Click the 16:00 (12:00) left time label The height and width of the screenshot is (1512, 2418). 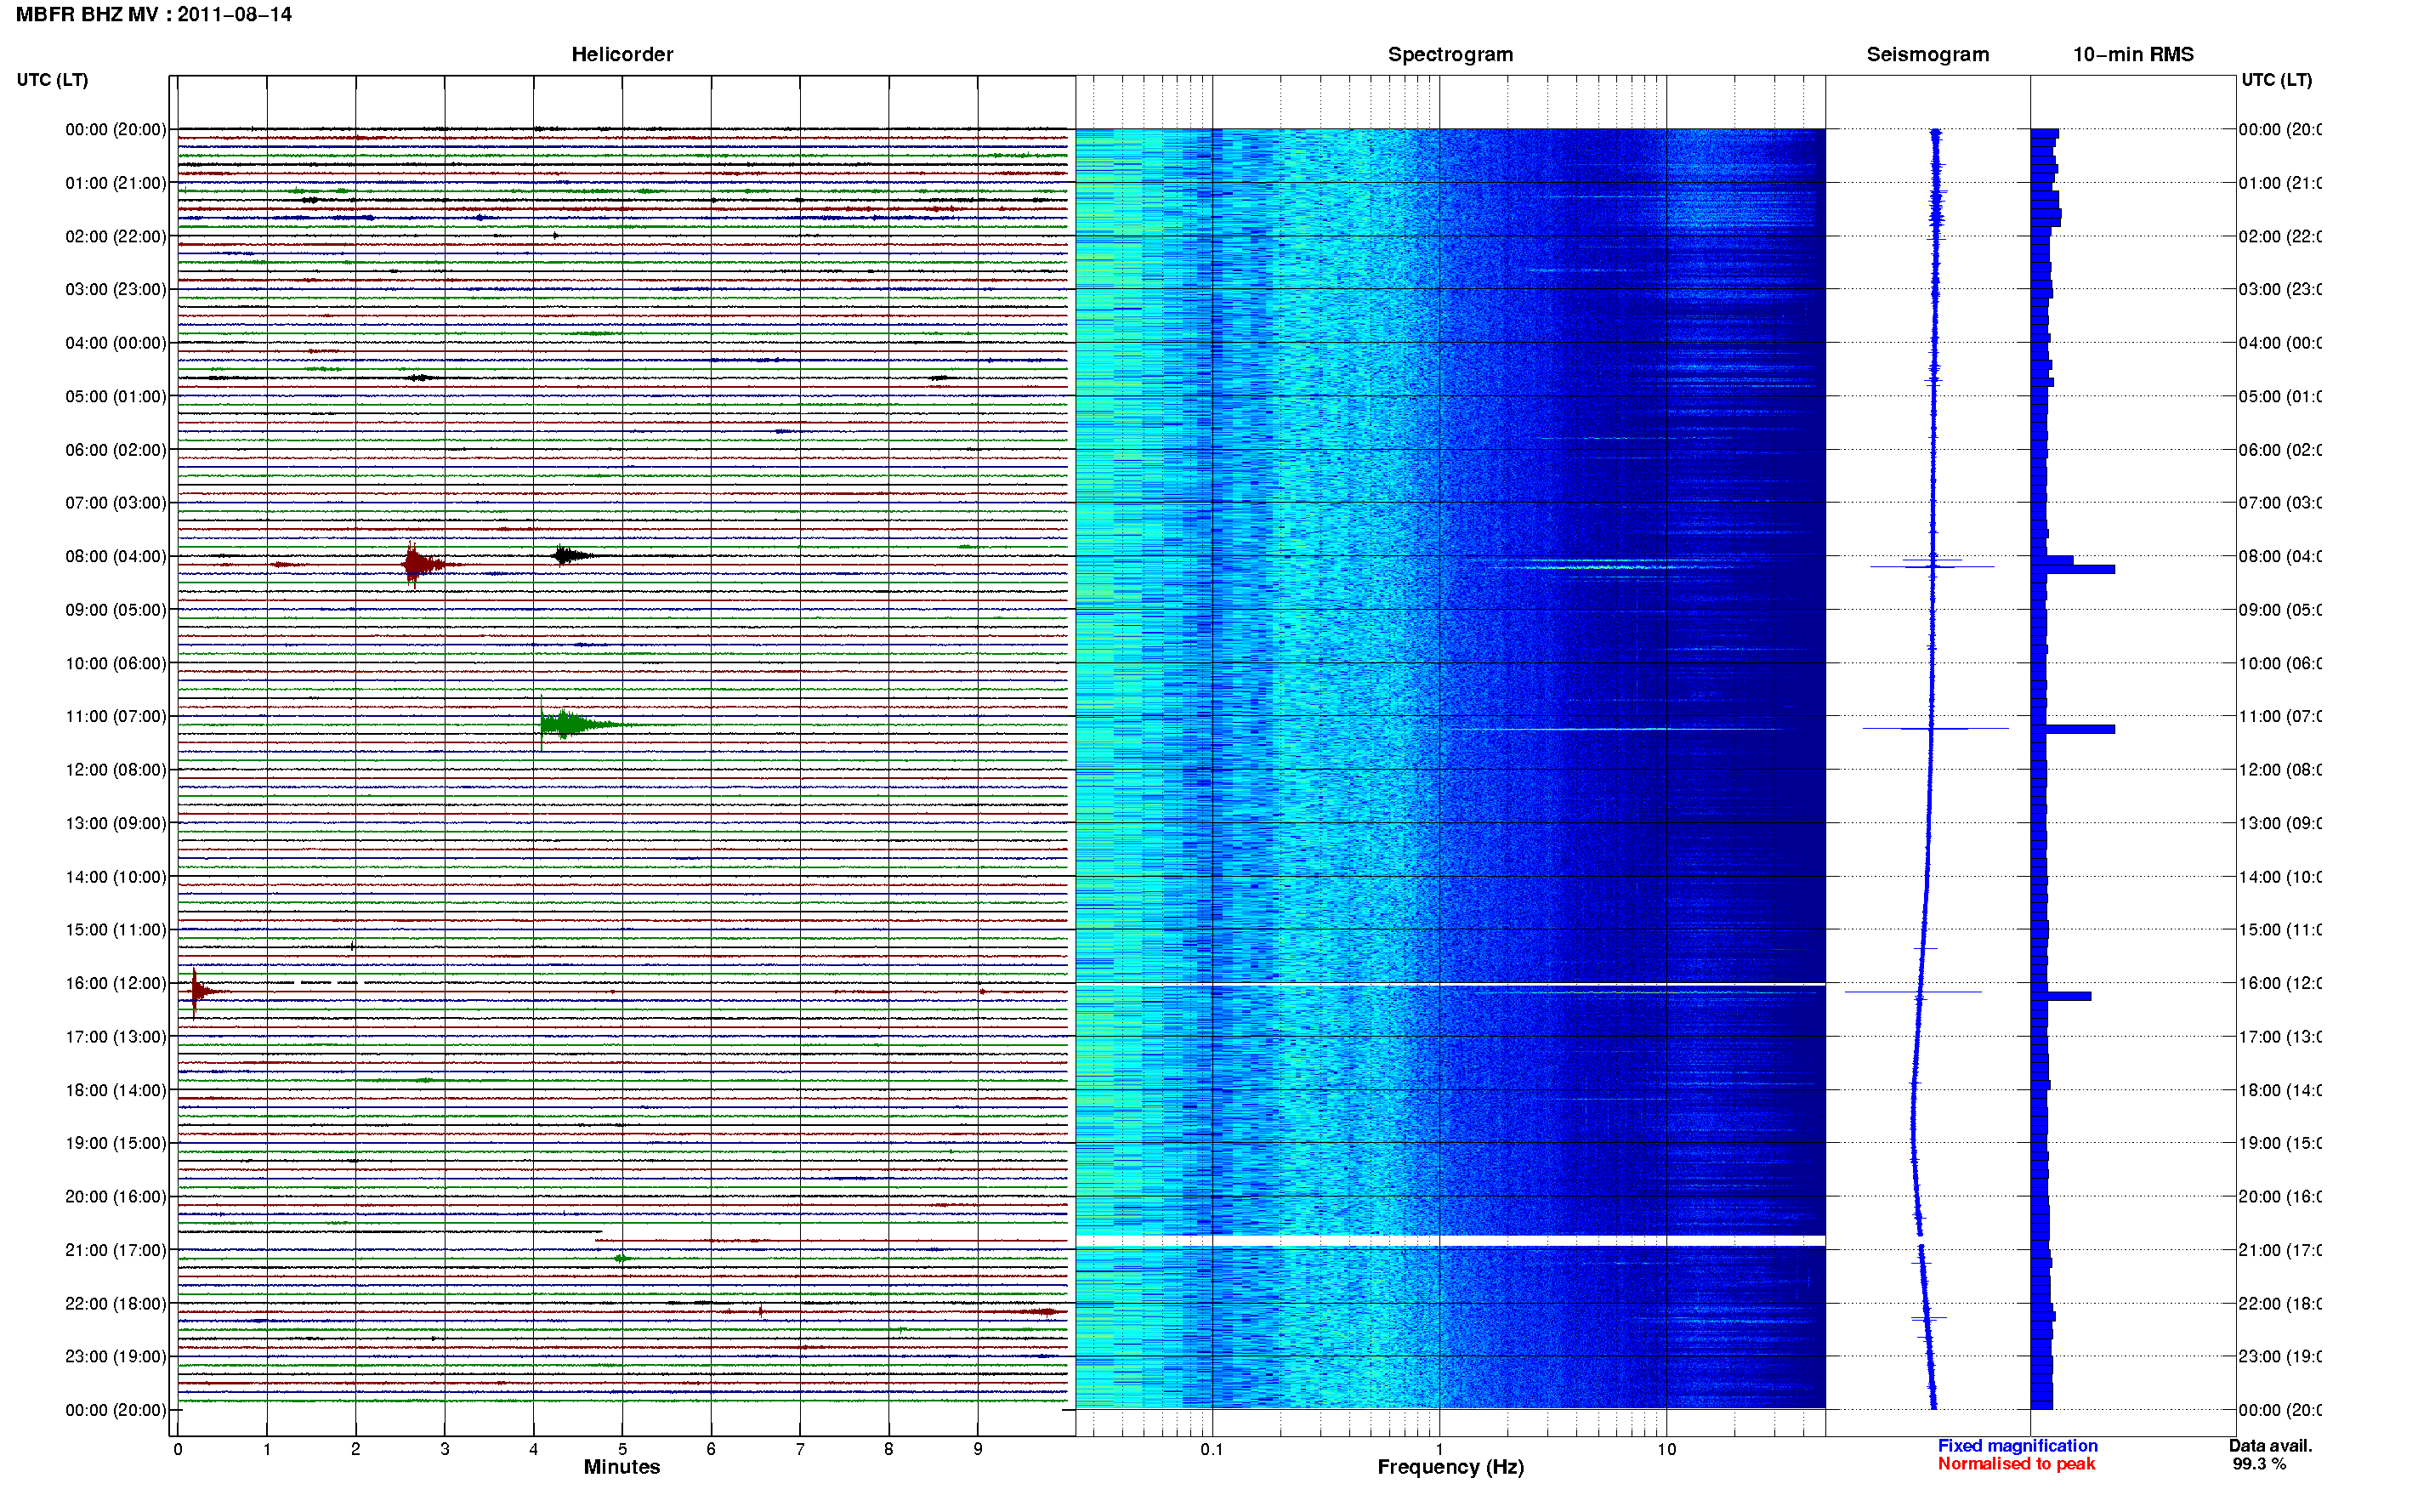(116, 983)
